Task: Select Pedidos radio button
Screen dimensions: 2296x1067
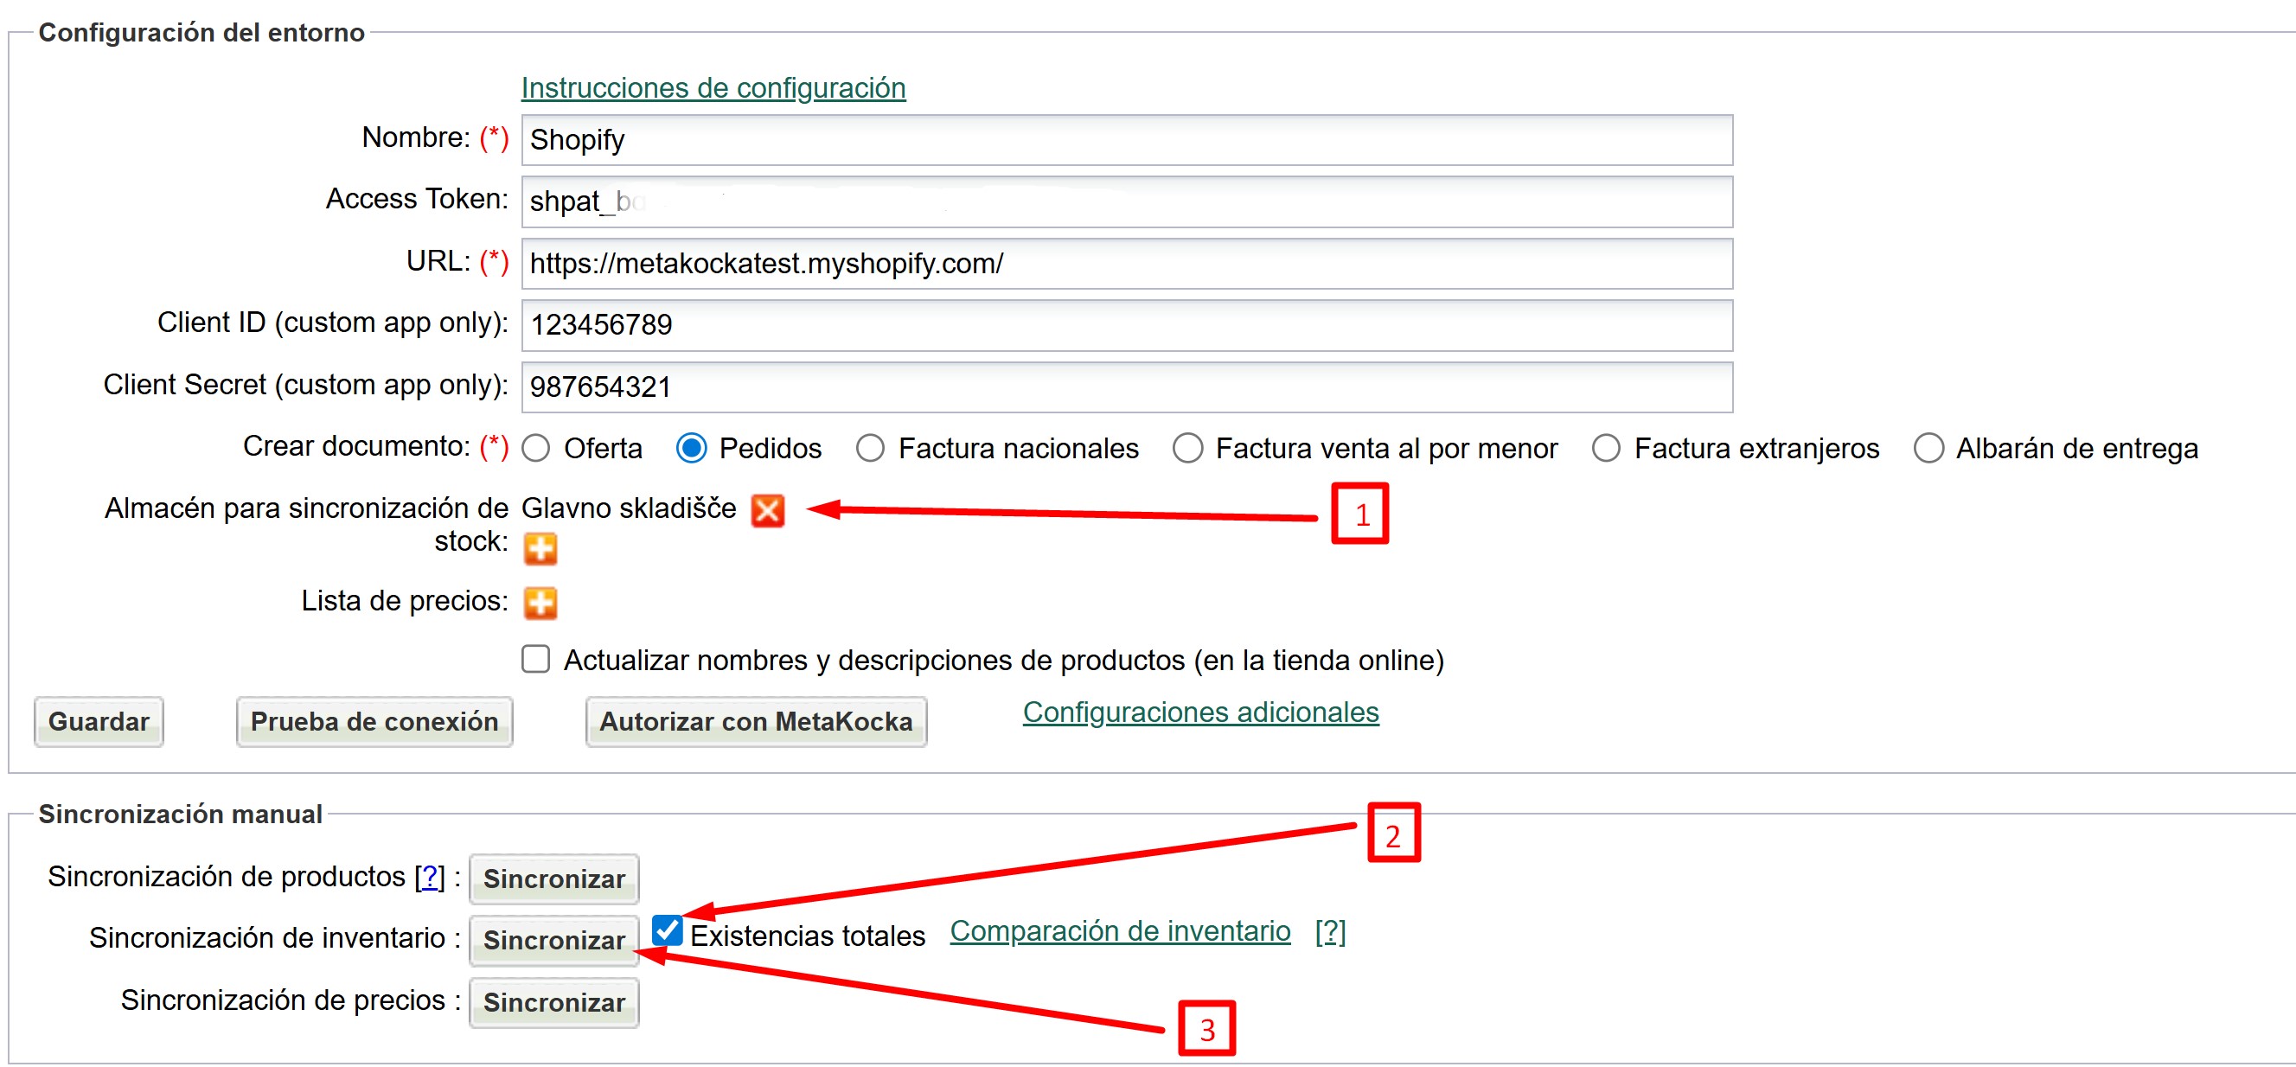Action: coord(691,448)
